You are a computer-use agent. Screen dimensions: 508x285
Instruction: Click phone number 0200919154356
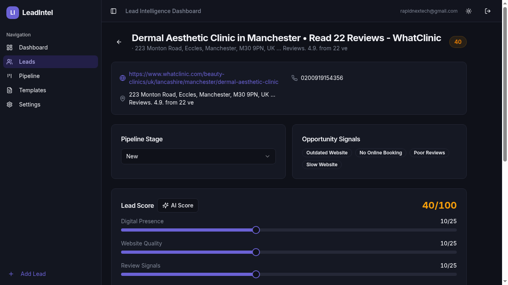[322, 78]
